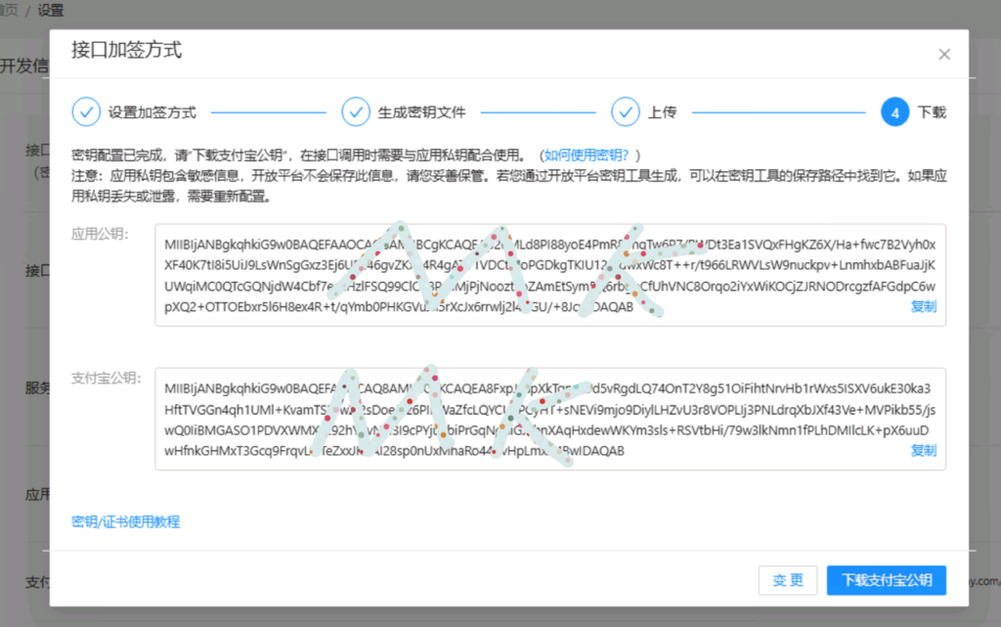Click the 变更 button
The width and height of the screenshot is (1001, 627).
(x=788, y=580)
